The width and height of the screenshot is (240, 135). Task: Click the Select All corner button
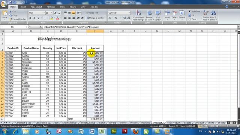[2, 31]
